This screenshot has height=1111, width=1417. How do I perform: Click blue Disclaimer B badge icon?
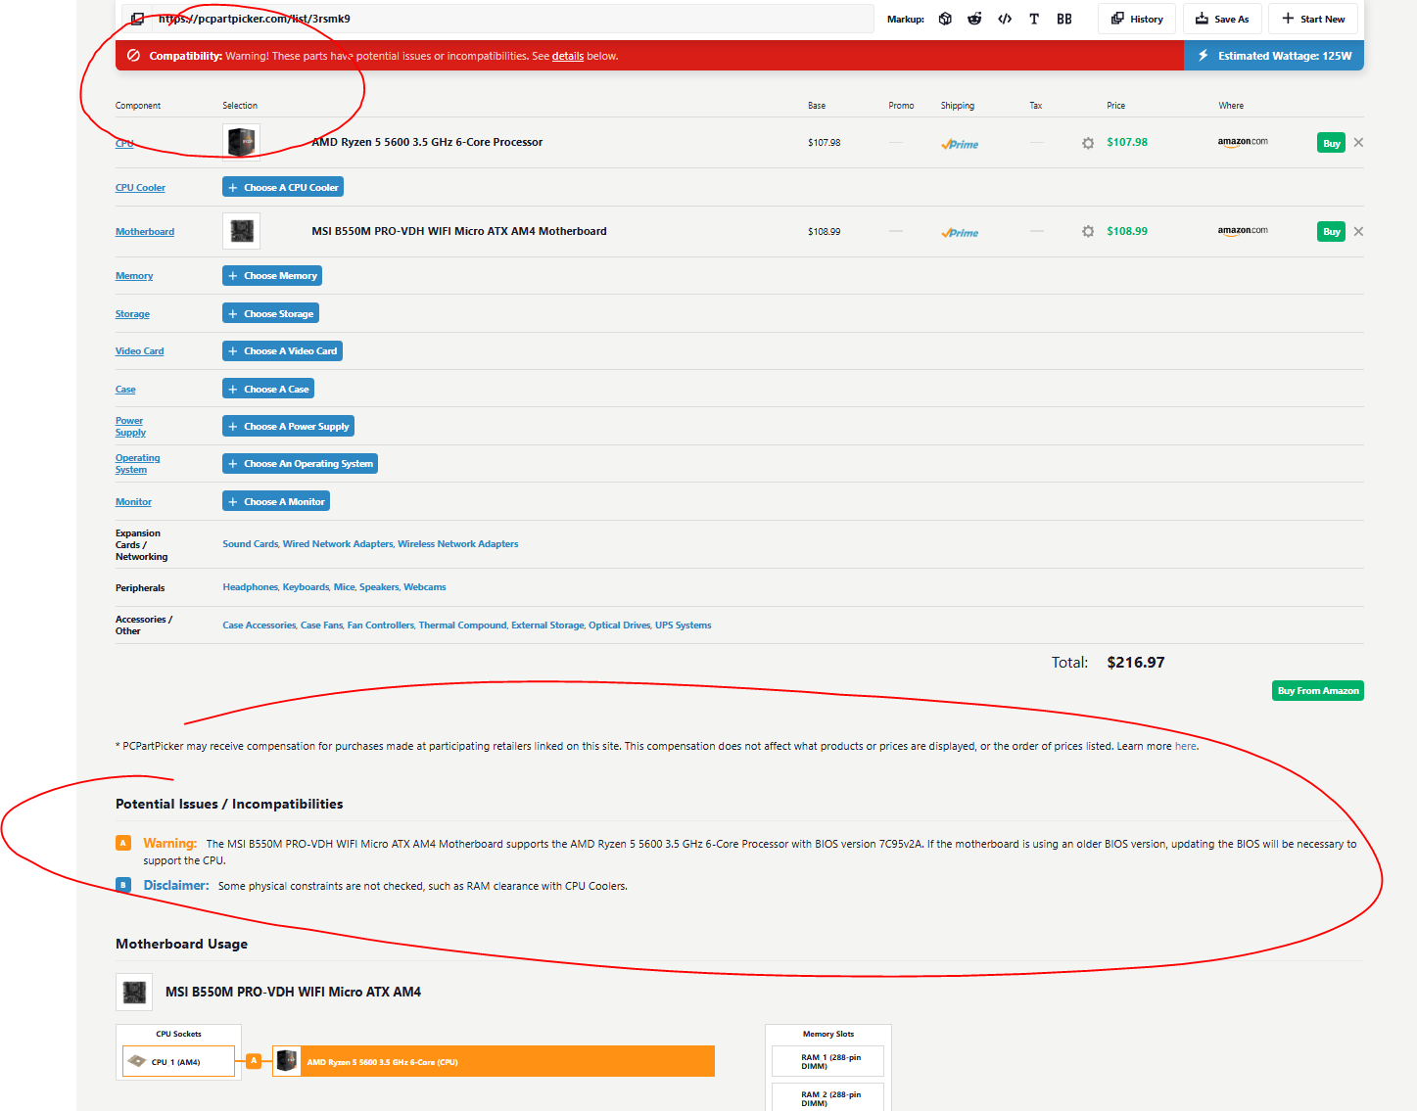[123, 885]
